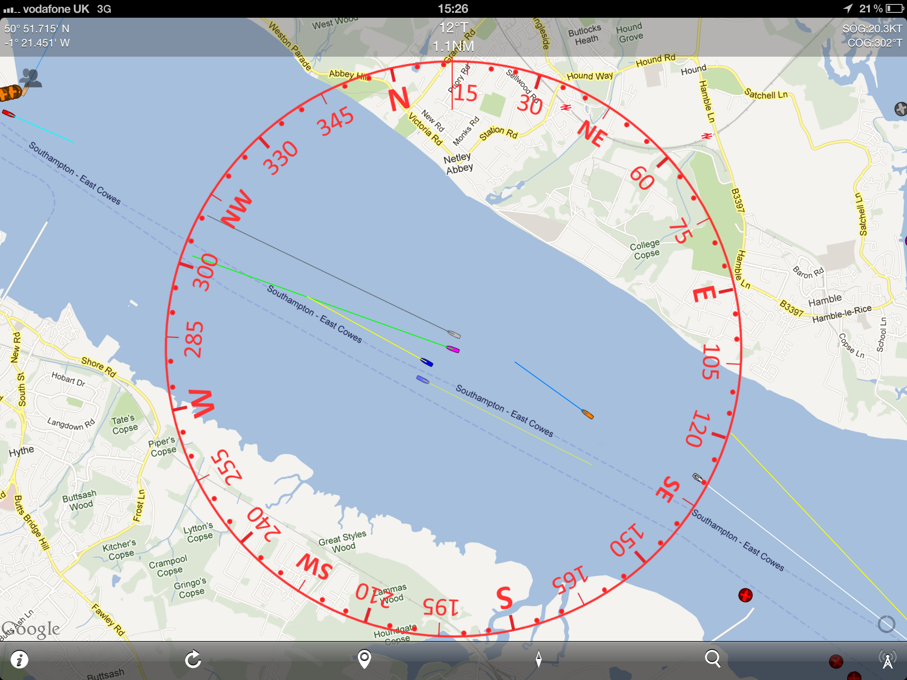Tap the SE compass rose label
Image resolution: width=907 pixels, height=680 pixels.
(668, 489)
